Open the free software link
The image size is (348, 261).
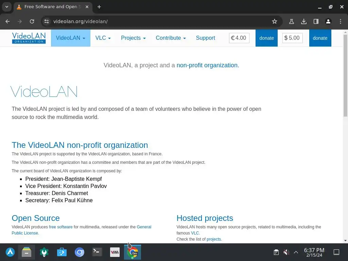(x=61, y=227)
